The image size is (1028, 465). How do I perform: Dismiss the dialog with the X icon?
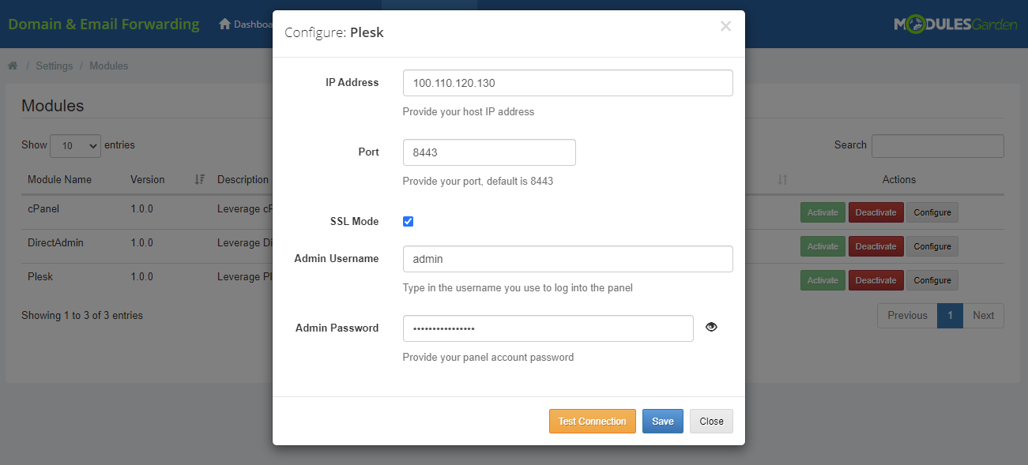(725, 26)
